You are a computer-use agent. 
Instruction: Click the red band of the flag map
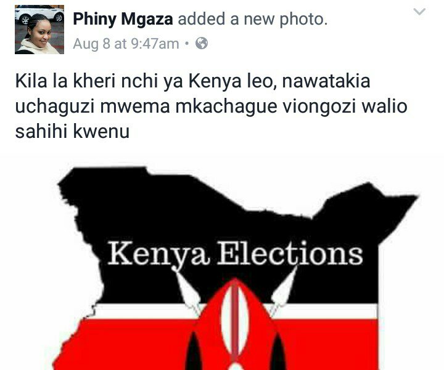136,344
